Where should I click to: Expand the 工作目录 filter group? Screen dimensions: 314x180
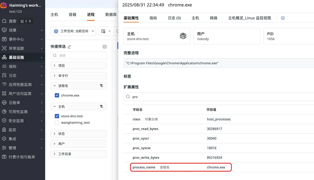click(x=78, y=154)
